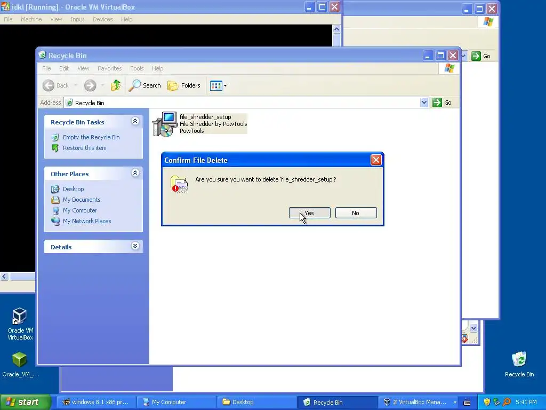This screenshot has height=410, width=546.
Task: Select the file_shredder_setup installer icon
Action: coord(165,124)
